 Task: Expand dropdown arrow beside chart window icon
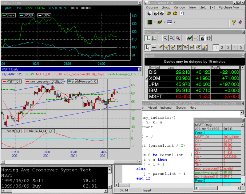tap(165, 22)
